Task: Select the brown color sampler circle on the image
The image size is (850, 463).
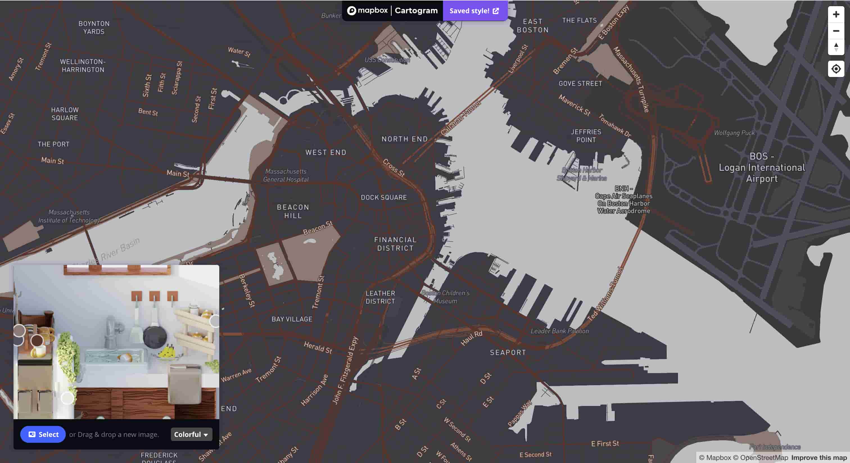Action: (37, 340)
